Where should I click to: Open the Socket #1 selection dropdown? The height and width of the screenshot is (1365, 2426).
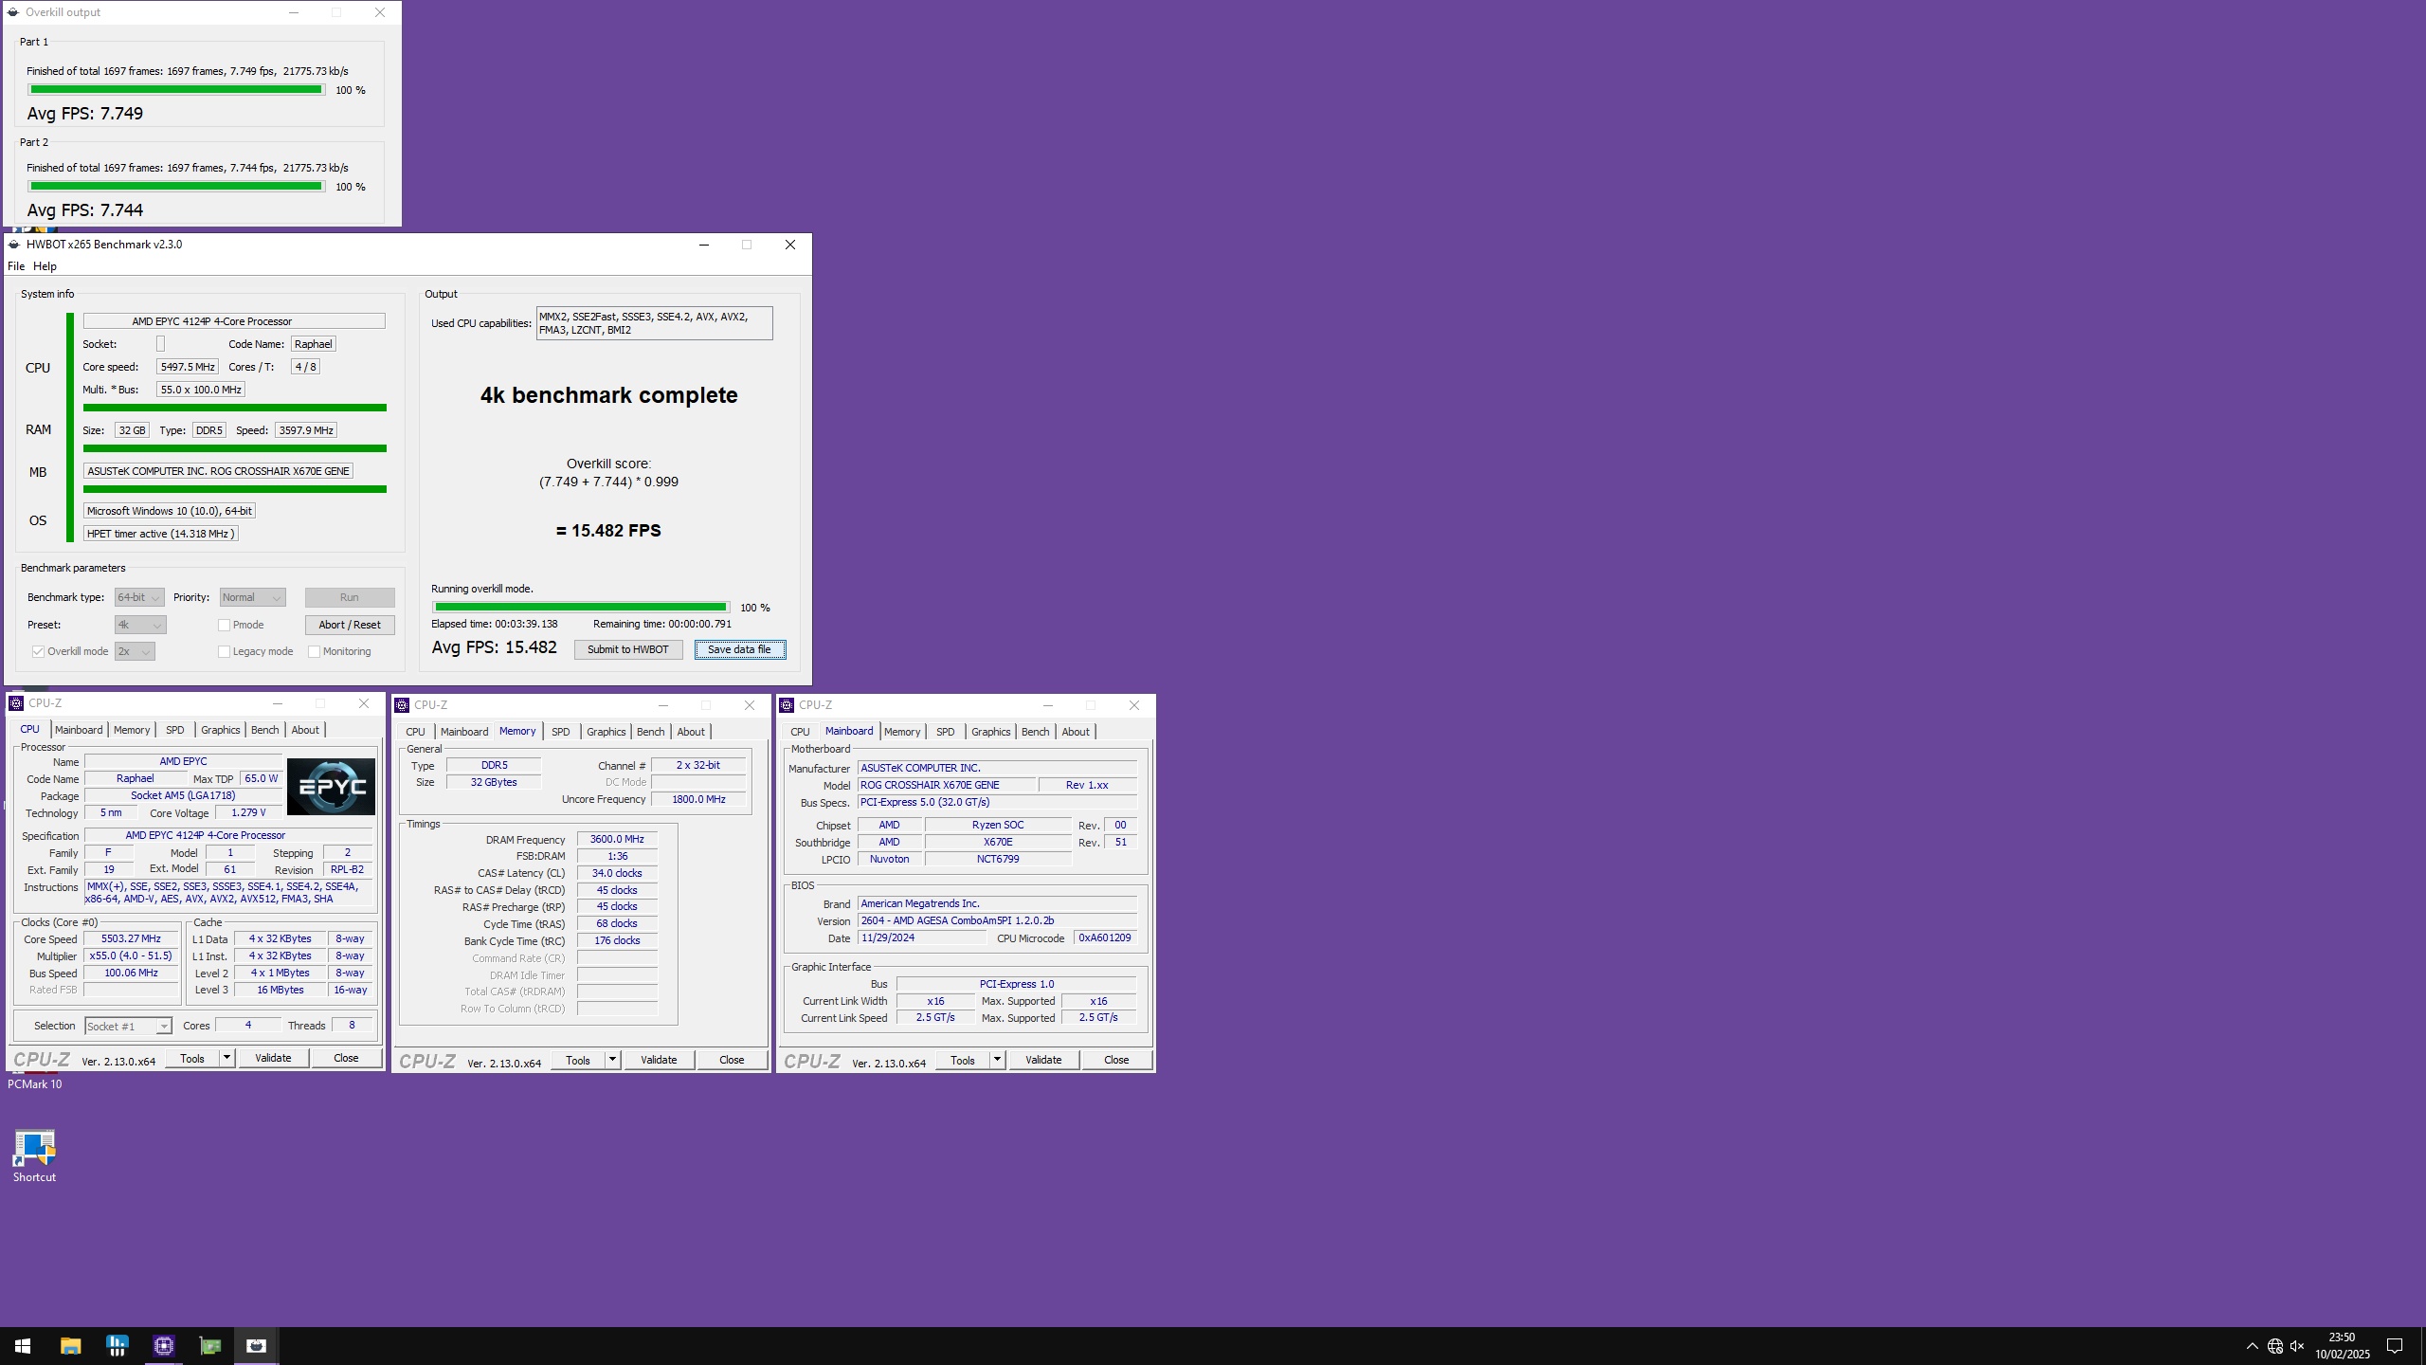(128, 1026)
